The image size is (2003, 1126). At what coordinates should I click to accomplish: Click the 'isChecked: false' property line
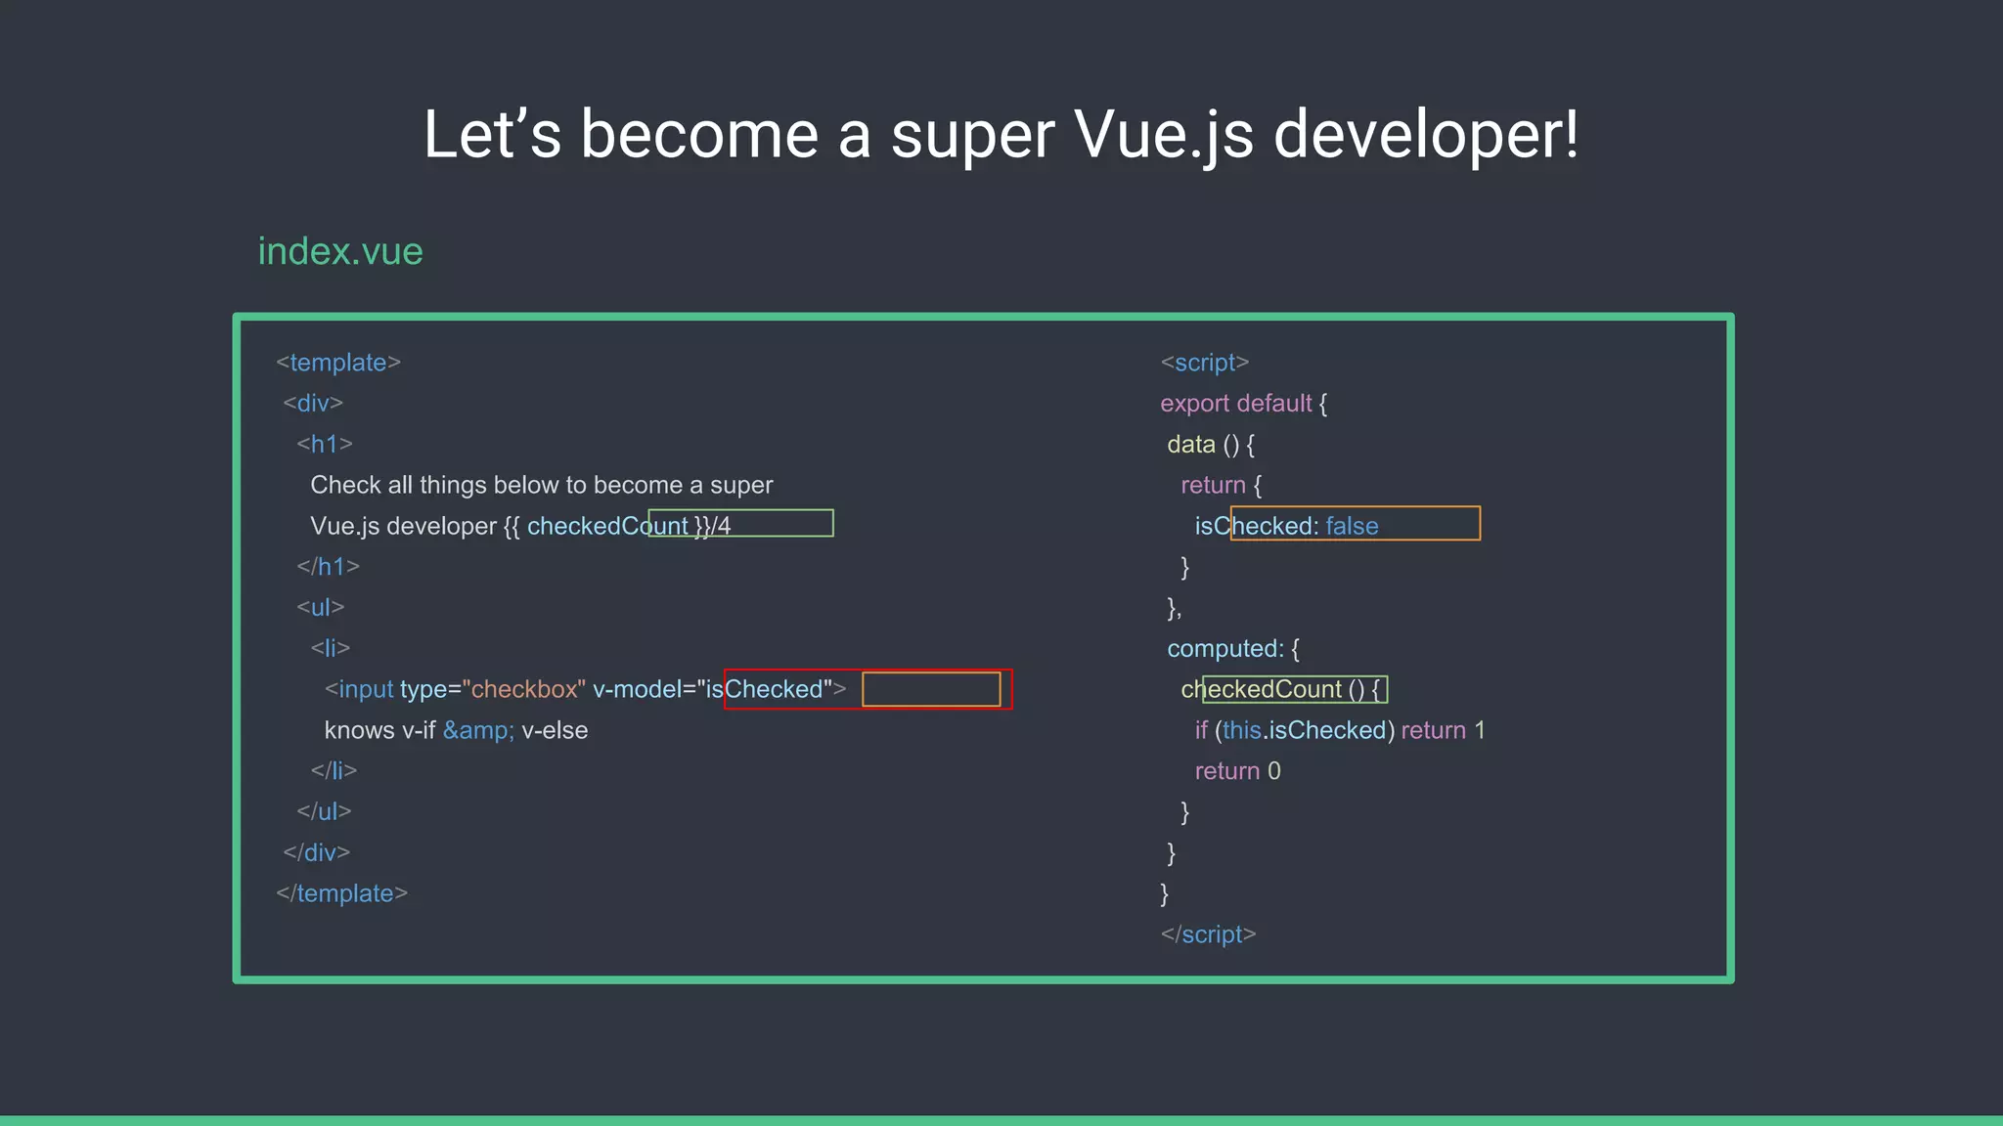1286,526
